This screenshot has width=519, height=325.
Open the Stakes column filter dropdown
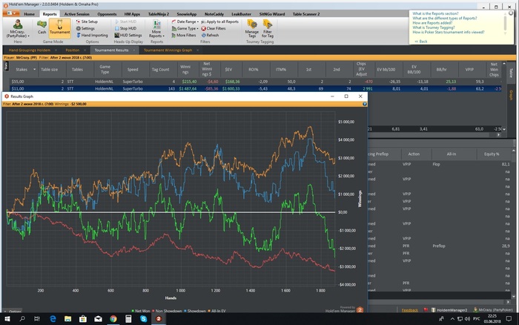pyautogui.click(x=34, y=70)
